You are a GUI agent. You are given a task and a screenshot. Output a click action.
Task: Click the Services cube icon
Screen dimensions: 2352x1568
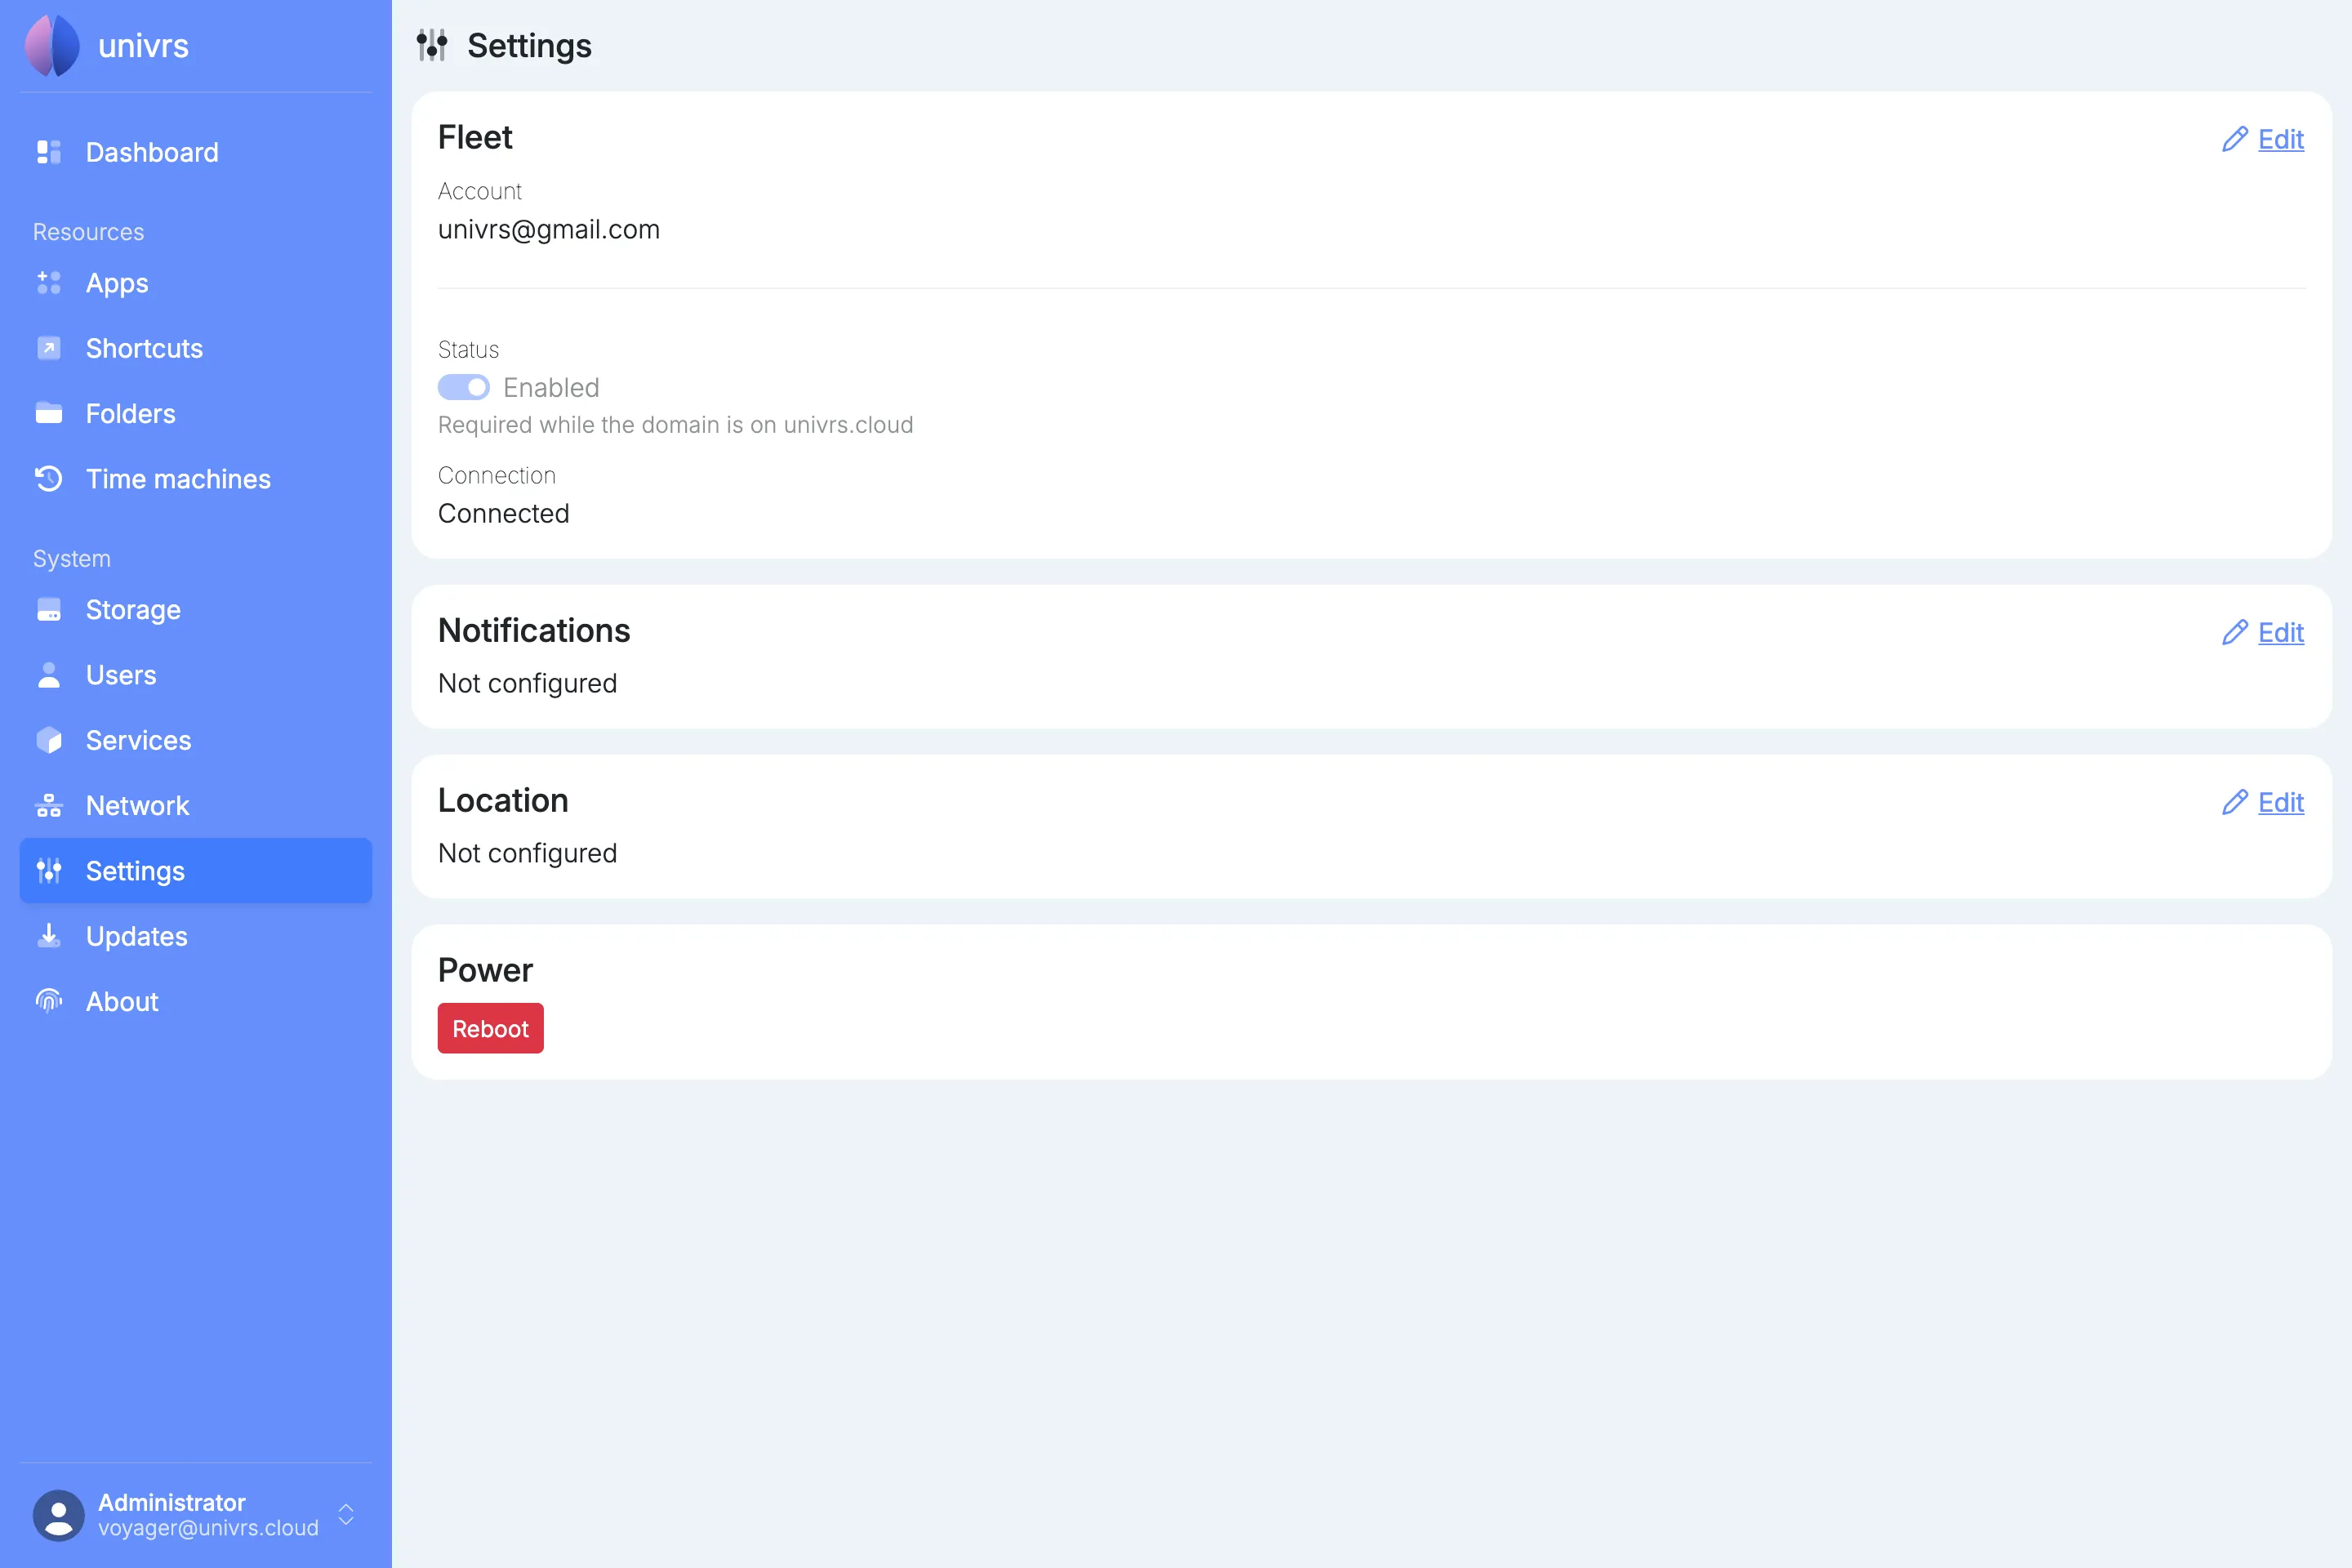point(49,740)
